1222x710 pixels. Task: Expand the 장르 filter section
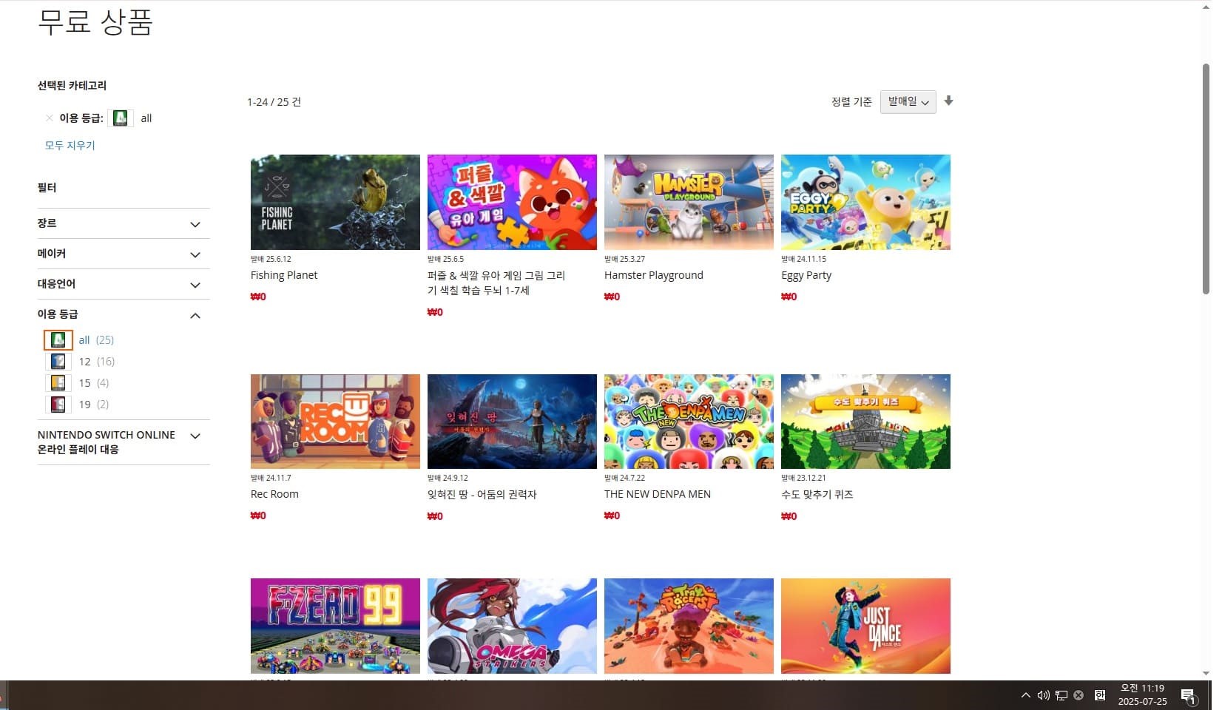click(x=124, y=223)
